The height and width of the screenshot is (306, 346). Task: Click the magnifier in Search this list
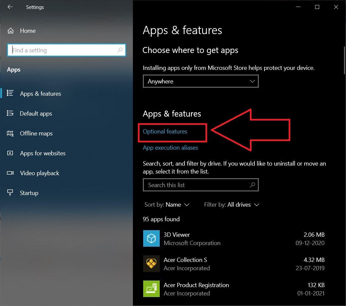tap(253, 185)
